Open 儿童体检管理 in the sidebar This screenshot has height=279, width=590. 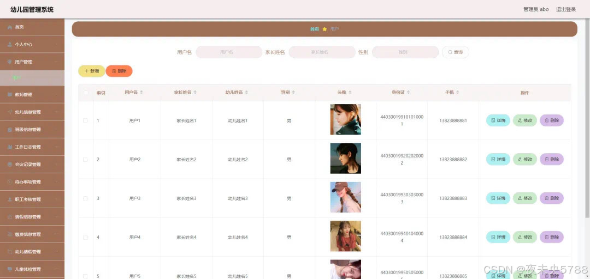pos(32,269)
